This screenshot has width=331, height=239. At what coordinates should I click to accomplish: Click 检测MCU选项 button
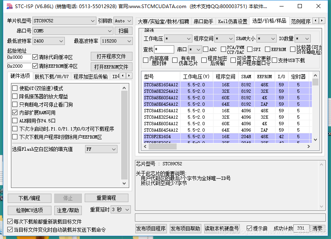pos(29,210)
